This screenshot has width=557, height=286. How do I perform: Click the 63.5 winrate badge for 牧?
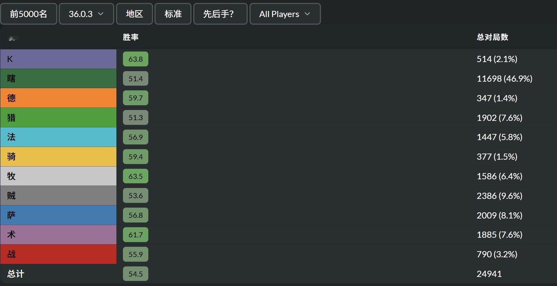pyautogui.click(x=136, y=176)
